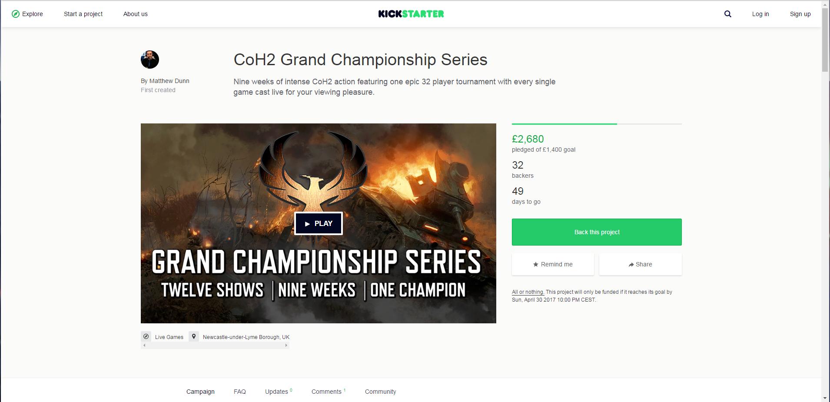This screenshot has width=830, height=402.
Task: Share this project
Action: [641, 264]
